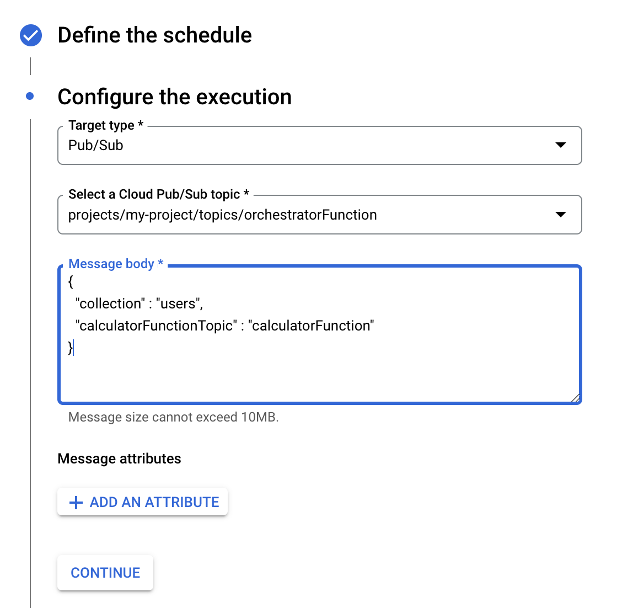Click the completed step checkmark icon
This screenshot has width=633, height=608.
pos(31,35)
